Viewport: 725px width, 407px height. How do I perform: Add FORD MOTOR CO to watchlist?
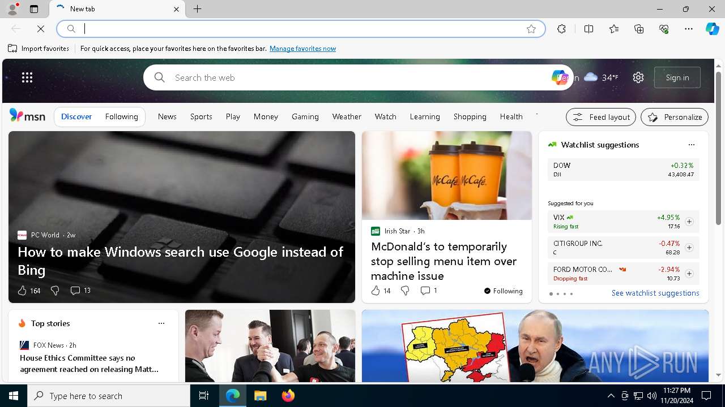(x=689, y=274)
